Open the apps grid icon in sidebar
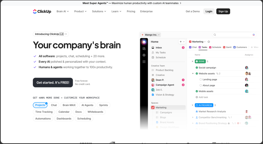This screenshot has height=144, width=263. 144,62
